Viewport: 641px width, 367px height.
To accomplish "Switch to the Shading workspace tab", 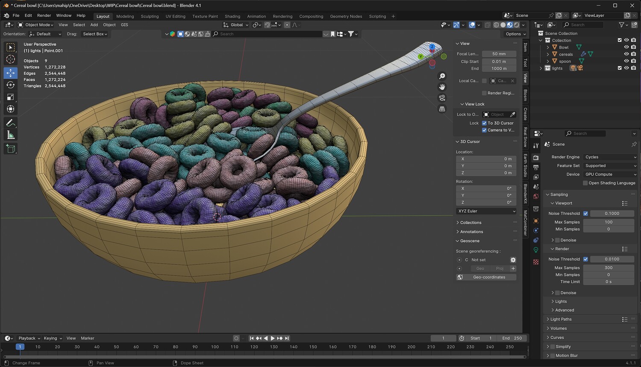I will (232, 16).
